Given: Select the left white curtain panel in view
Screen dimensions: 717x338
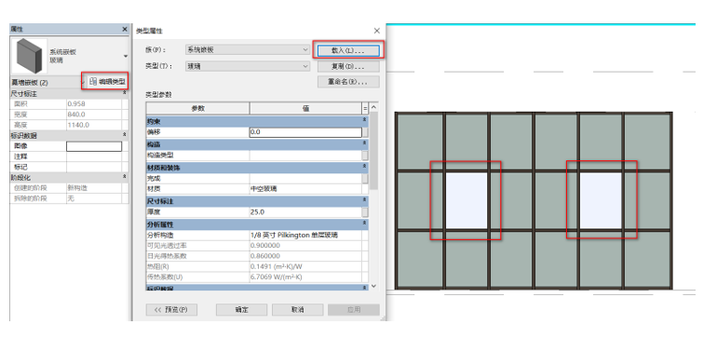Looking at the screenshot, I should tap(466, 201).
